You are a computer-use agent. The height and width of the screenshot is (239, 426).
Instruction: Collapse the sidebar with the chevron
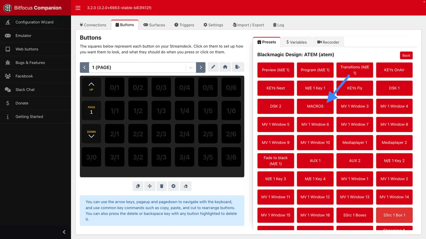click(64, 232)
